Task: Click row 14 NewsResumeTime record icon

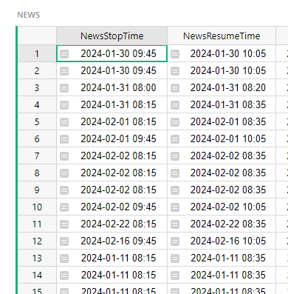Action: (175, 275)
